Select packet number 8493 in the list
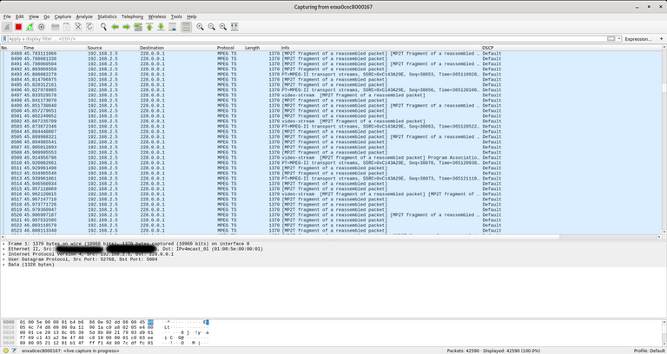The height and width of the screenshot is (354, 667). [x=331, y=75]
